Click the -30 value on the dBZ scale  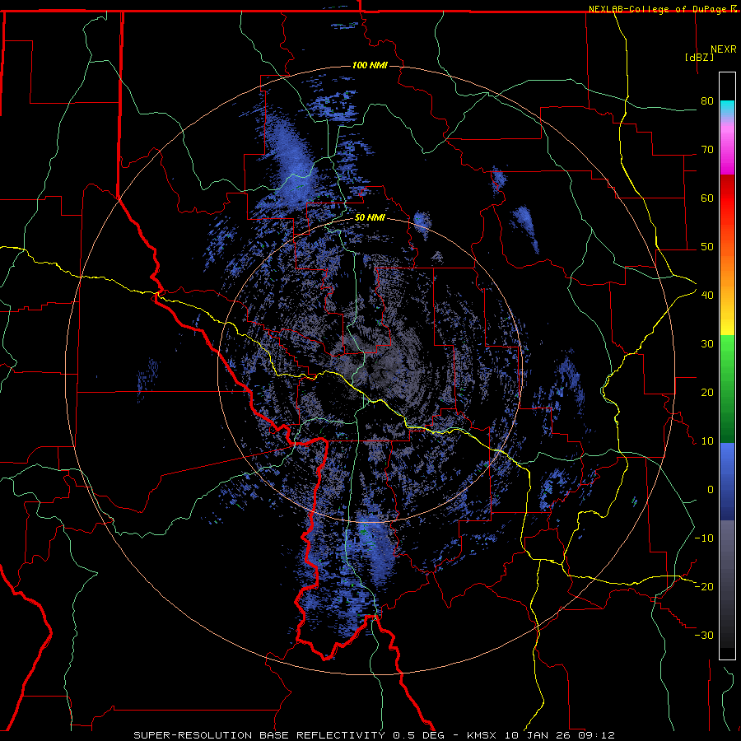(704, 636)
